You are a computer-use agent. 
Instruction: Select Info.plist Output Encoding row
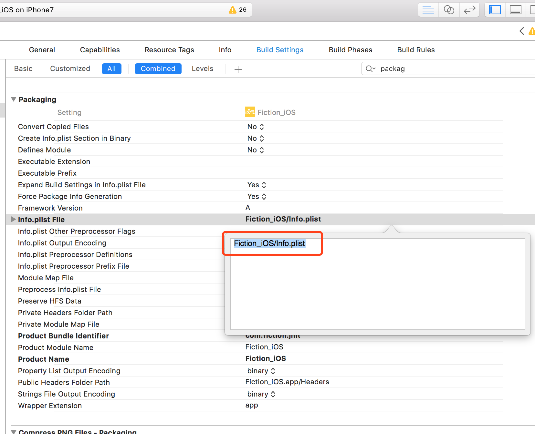click(62, 243)
